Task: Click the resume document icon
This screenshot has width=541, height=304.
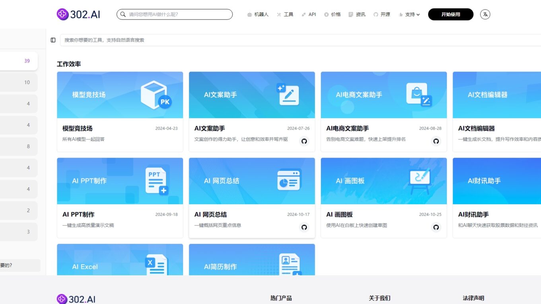Action: pos(290,265)
